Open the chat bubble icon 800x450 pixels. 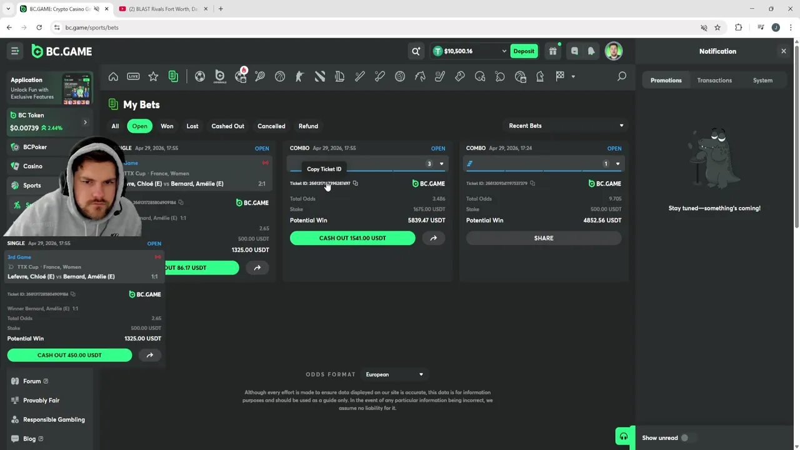coord(574,51)
